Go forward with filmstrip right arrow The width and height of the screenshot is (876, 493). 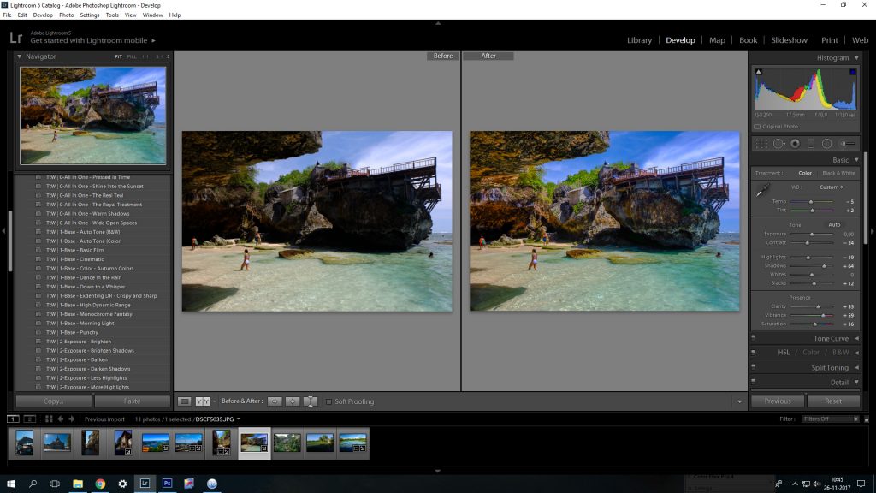[72, 419]
